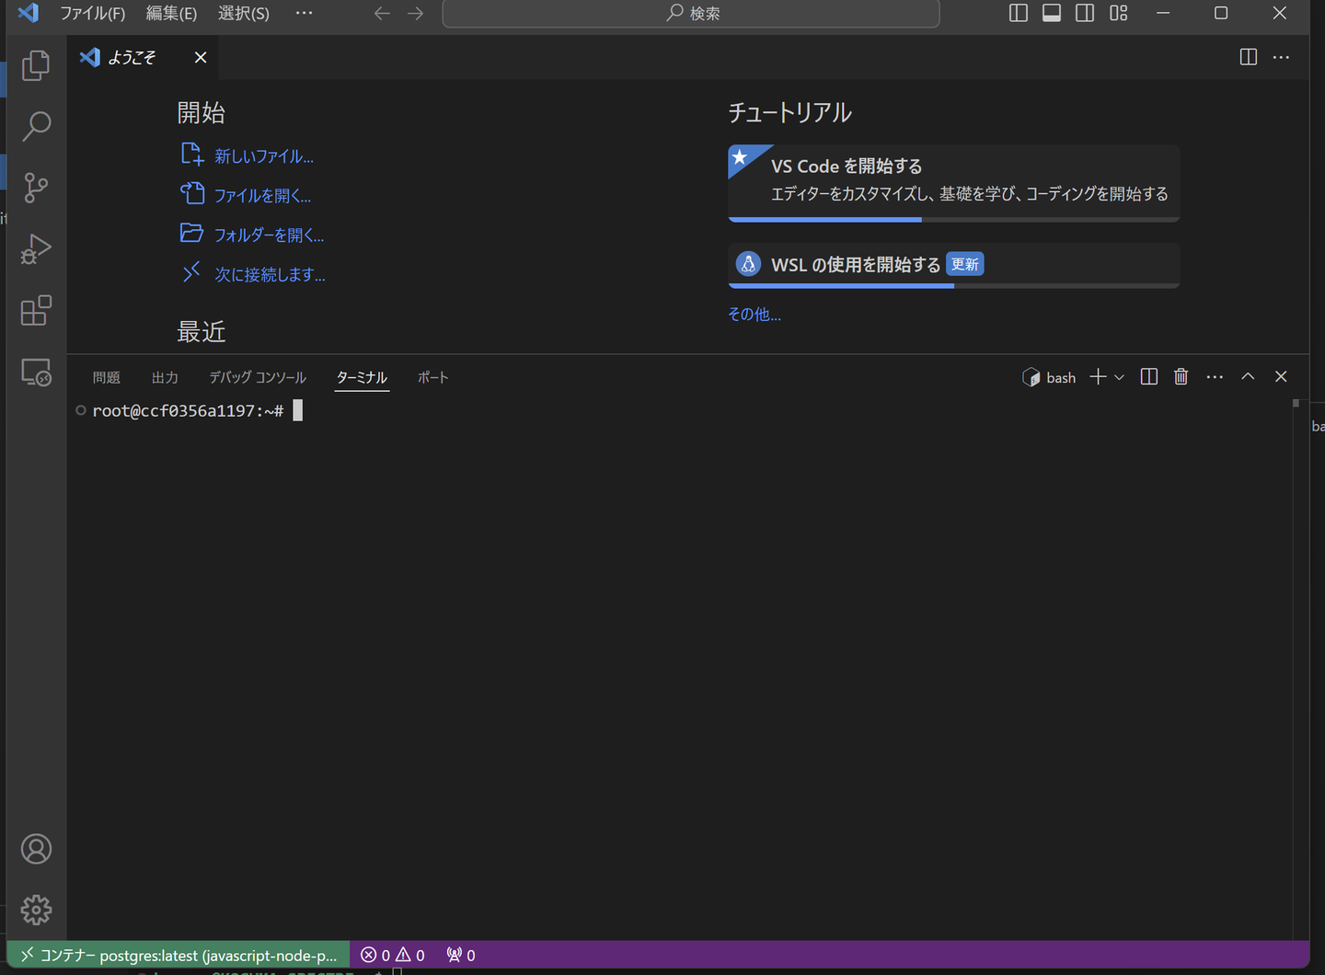The image size is (1325, 975).
Task: Create a new terminal with plus icon
Action: tap(1098, 377)
